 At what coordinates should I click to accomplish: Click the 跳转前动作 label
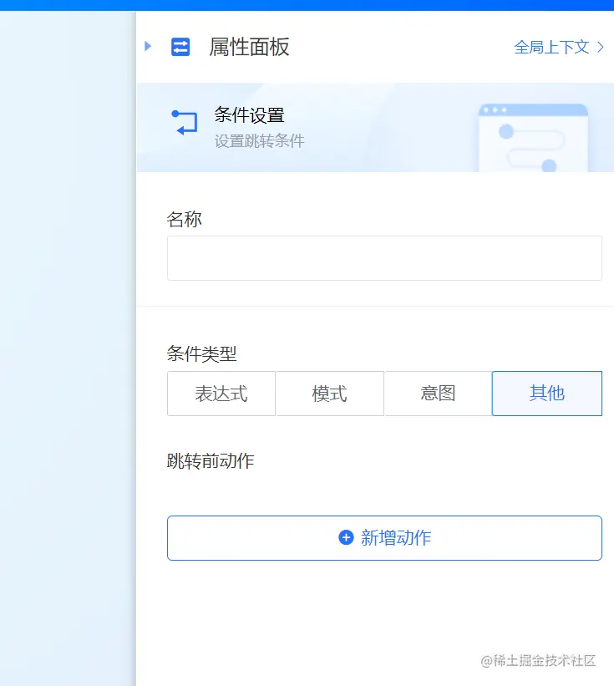[211, 461]
